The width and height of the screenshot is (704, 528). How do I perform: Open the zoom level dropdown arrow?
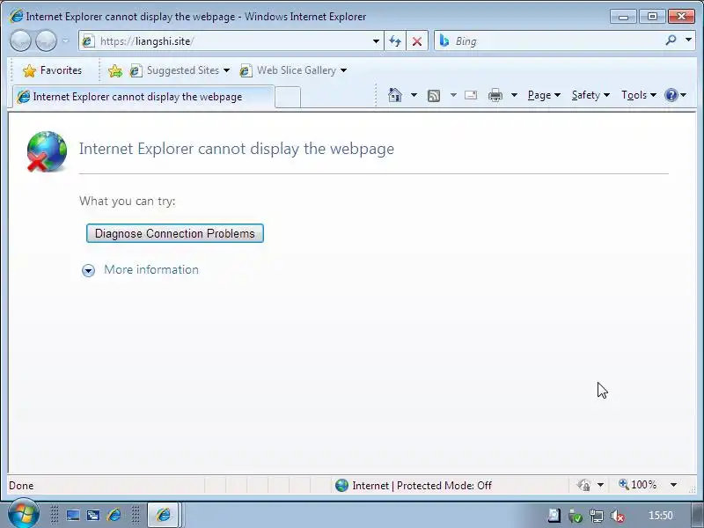coord(673,485)
